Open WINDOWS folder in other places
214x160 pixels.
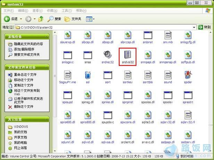click(21, 127)
